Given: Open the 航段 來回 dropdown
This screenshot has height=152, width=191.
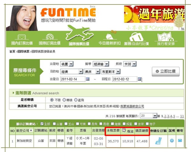Looking at the screenshot, I should tap(130, 64).
